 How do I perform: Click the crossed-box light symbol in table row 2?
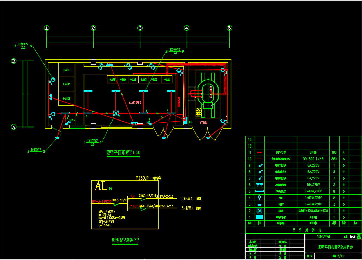(x=260, y=211)
